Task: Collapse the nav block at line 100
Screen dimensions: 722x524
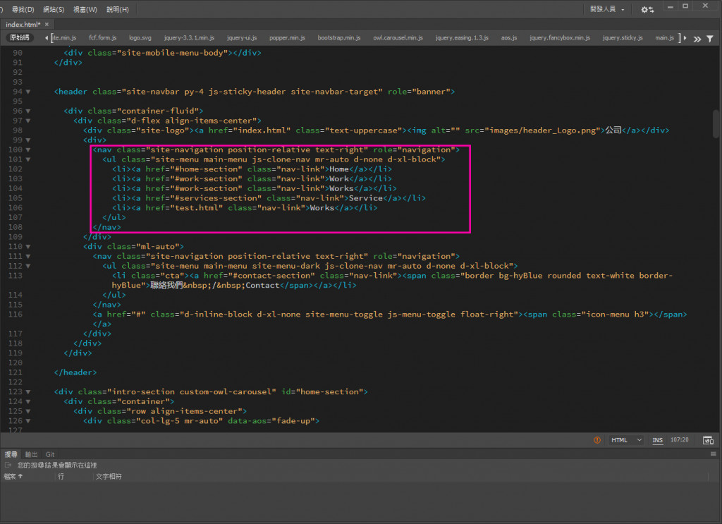Action: pyautogui.click(x=28, y=150)
